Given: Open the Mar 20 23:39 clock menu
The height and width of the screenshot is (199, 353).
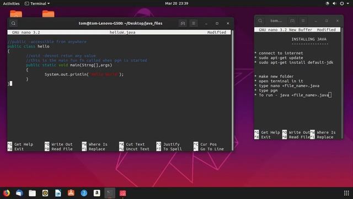Looking at the screenshot, I should coord(176,3).
